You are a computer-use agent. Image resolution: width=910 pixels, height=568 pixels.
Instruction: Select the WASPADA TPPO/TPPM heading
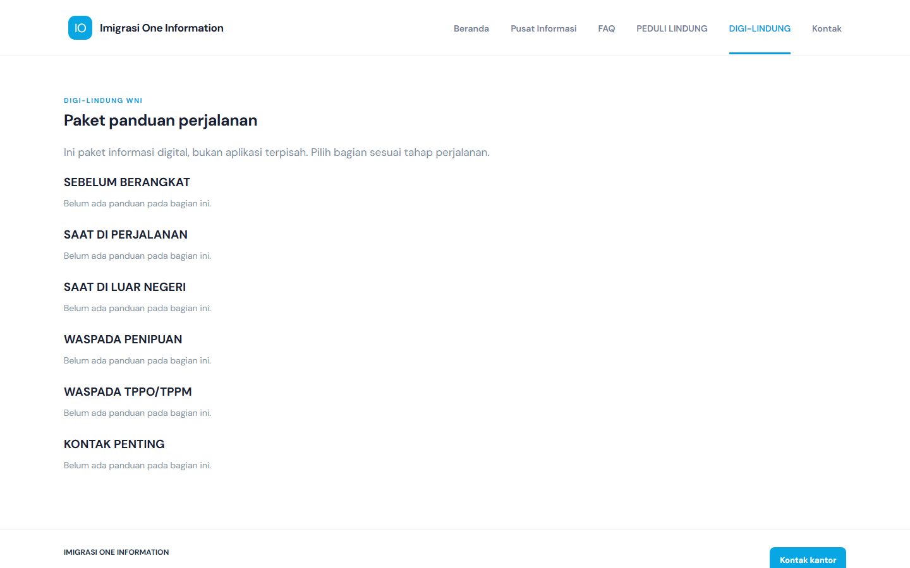point(128,392)
